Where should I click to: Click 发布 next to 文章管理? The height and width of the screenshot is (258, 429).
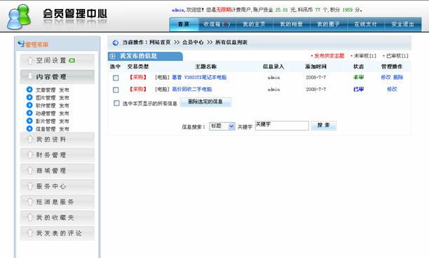[64, 90]
